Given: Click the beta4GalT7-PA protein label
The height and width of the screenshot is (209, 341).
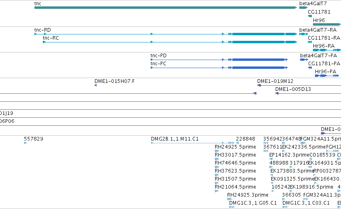Looking at the screenshot, I should [x=319, y=56].
